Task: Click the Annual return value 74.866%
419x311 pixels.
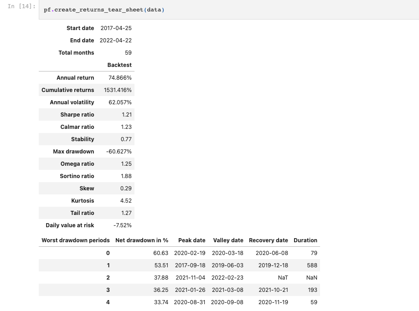Action: pos(120,78)
